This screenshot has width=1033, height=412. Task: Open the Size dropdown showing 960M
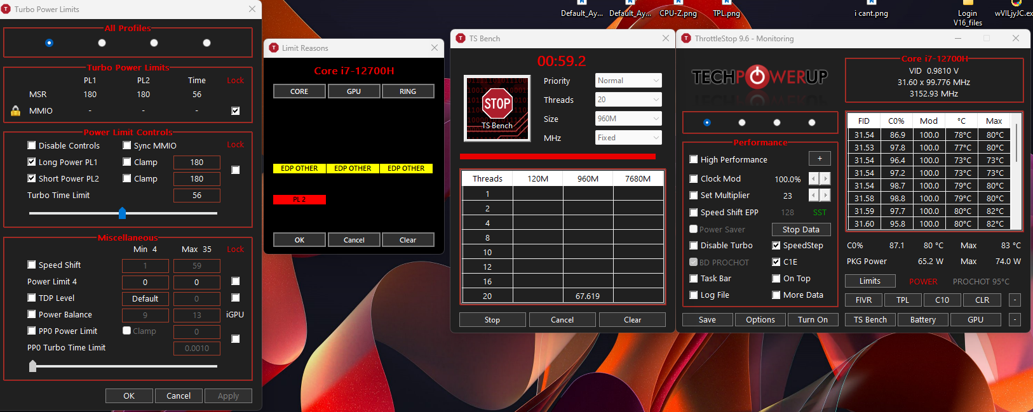coord(628,119)
